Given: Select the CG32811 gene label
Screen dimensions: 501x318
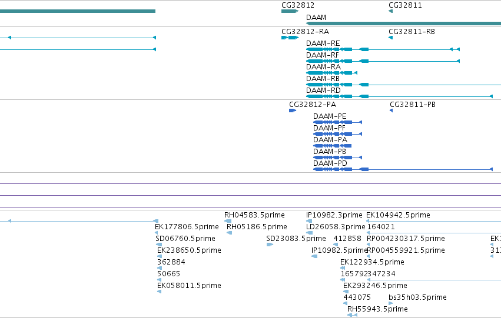Looking at the screenshot, I should [x=405, y=5].
